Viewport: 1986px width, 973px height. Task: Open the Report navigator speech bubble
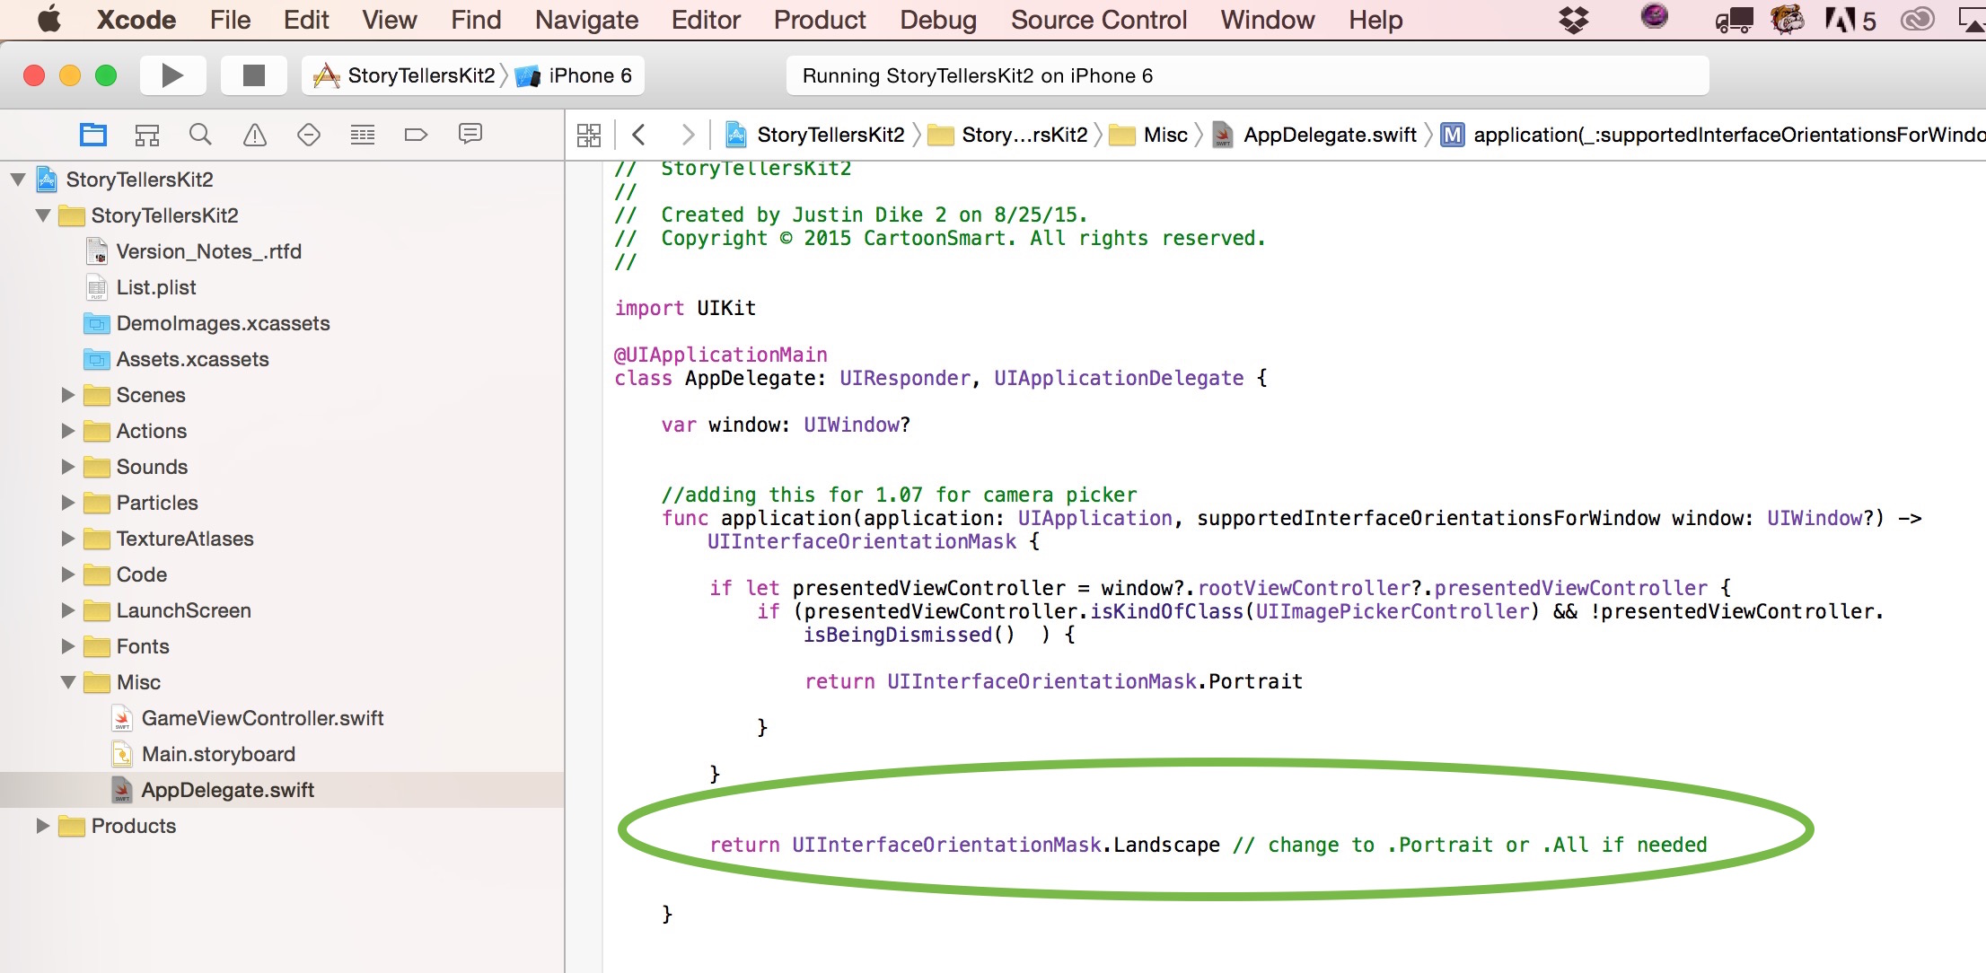tap(470, 133)
